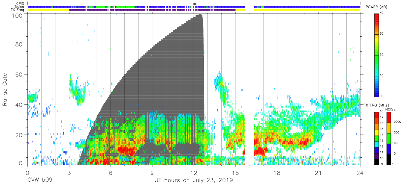Click the yellow TX Freq strip after 16 UT
405x187 pixels.
click(x=307, y=10)
